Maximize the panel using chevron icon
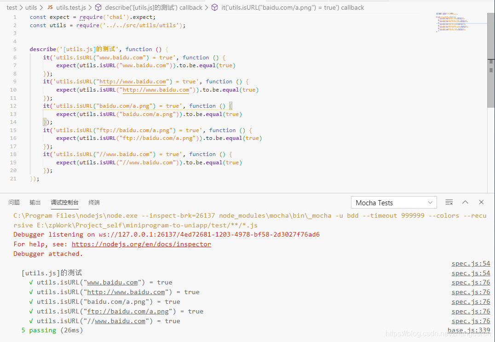Screen dimensions: 495x342 click(465, 202)
